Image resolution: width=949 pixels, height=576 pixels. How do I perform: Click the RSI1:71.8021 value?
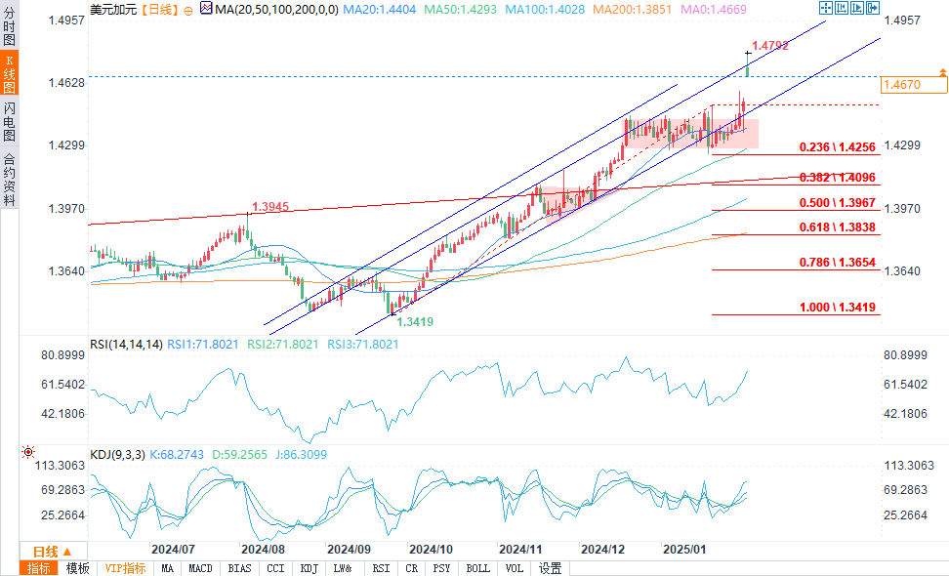point(203,345)
